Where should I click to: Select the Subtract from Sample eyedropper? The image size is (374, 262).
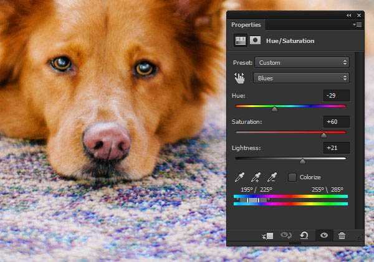pyautogui.click(x=271, y=177)
